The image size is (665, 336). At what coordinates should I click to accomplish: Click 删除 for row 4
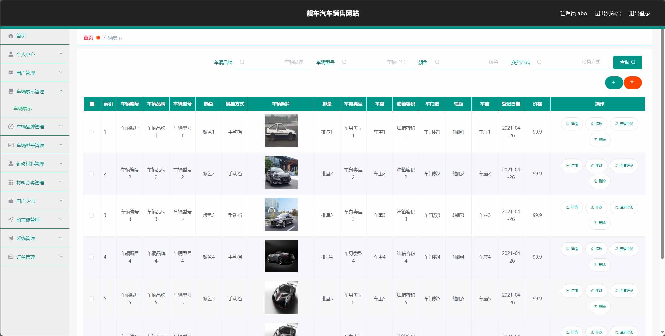tap(600, 265)
